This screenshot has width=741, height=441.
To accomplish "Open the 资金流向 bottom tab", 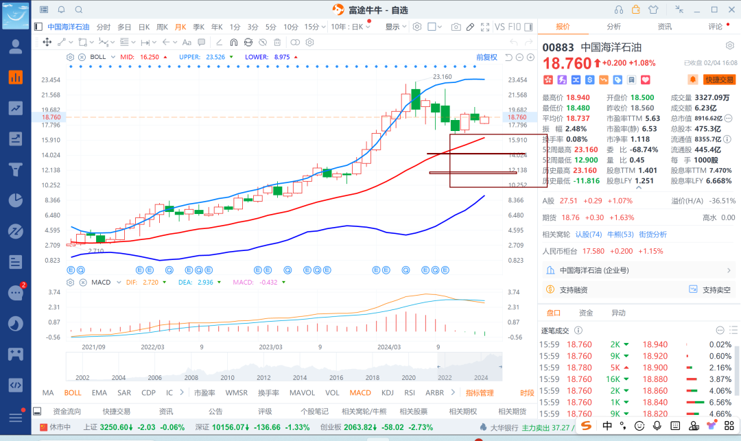I will click(67, 412).
